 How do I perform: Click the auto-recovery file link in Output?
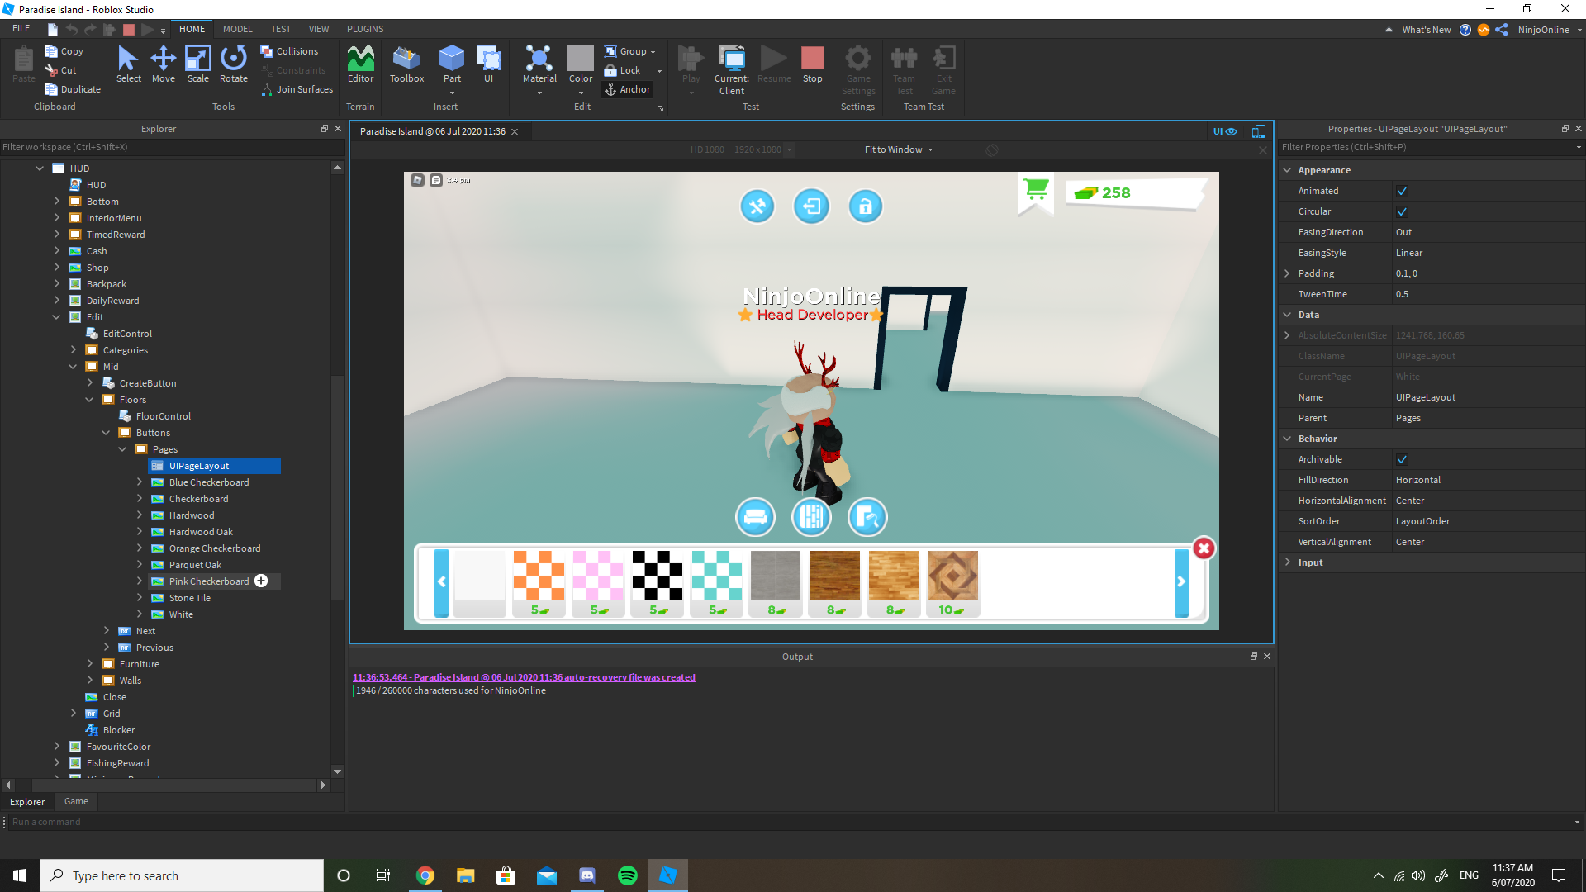[x=523, y=676]
